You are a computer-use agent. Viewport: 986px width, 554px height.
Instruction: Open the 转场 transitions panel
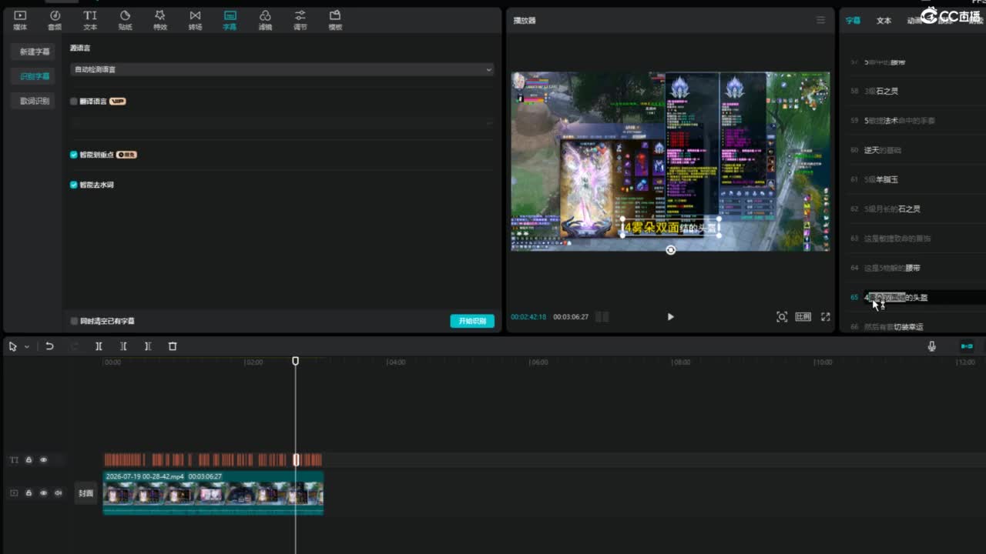tap(195, 20)
